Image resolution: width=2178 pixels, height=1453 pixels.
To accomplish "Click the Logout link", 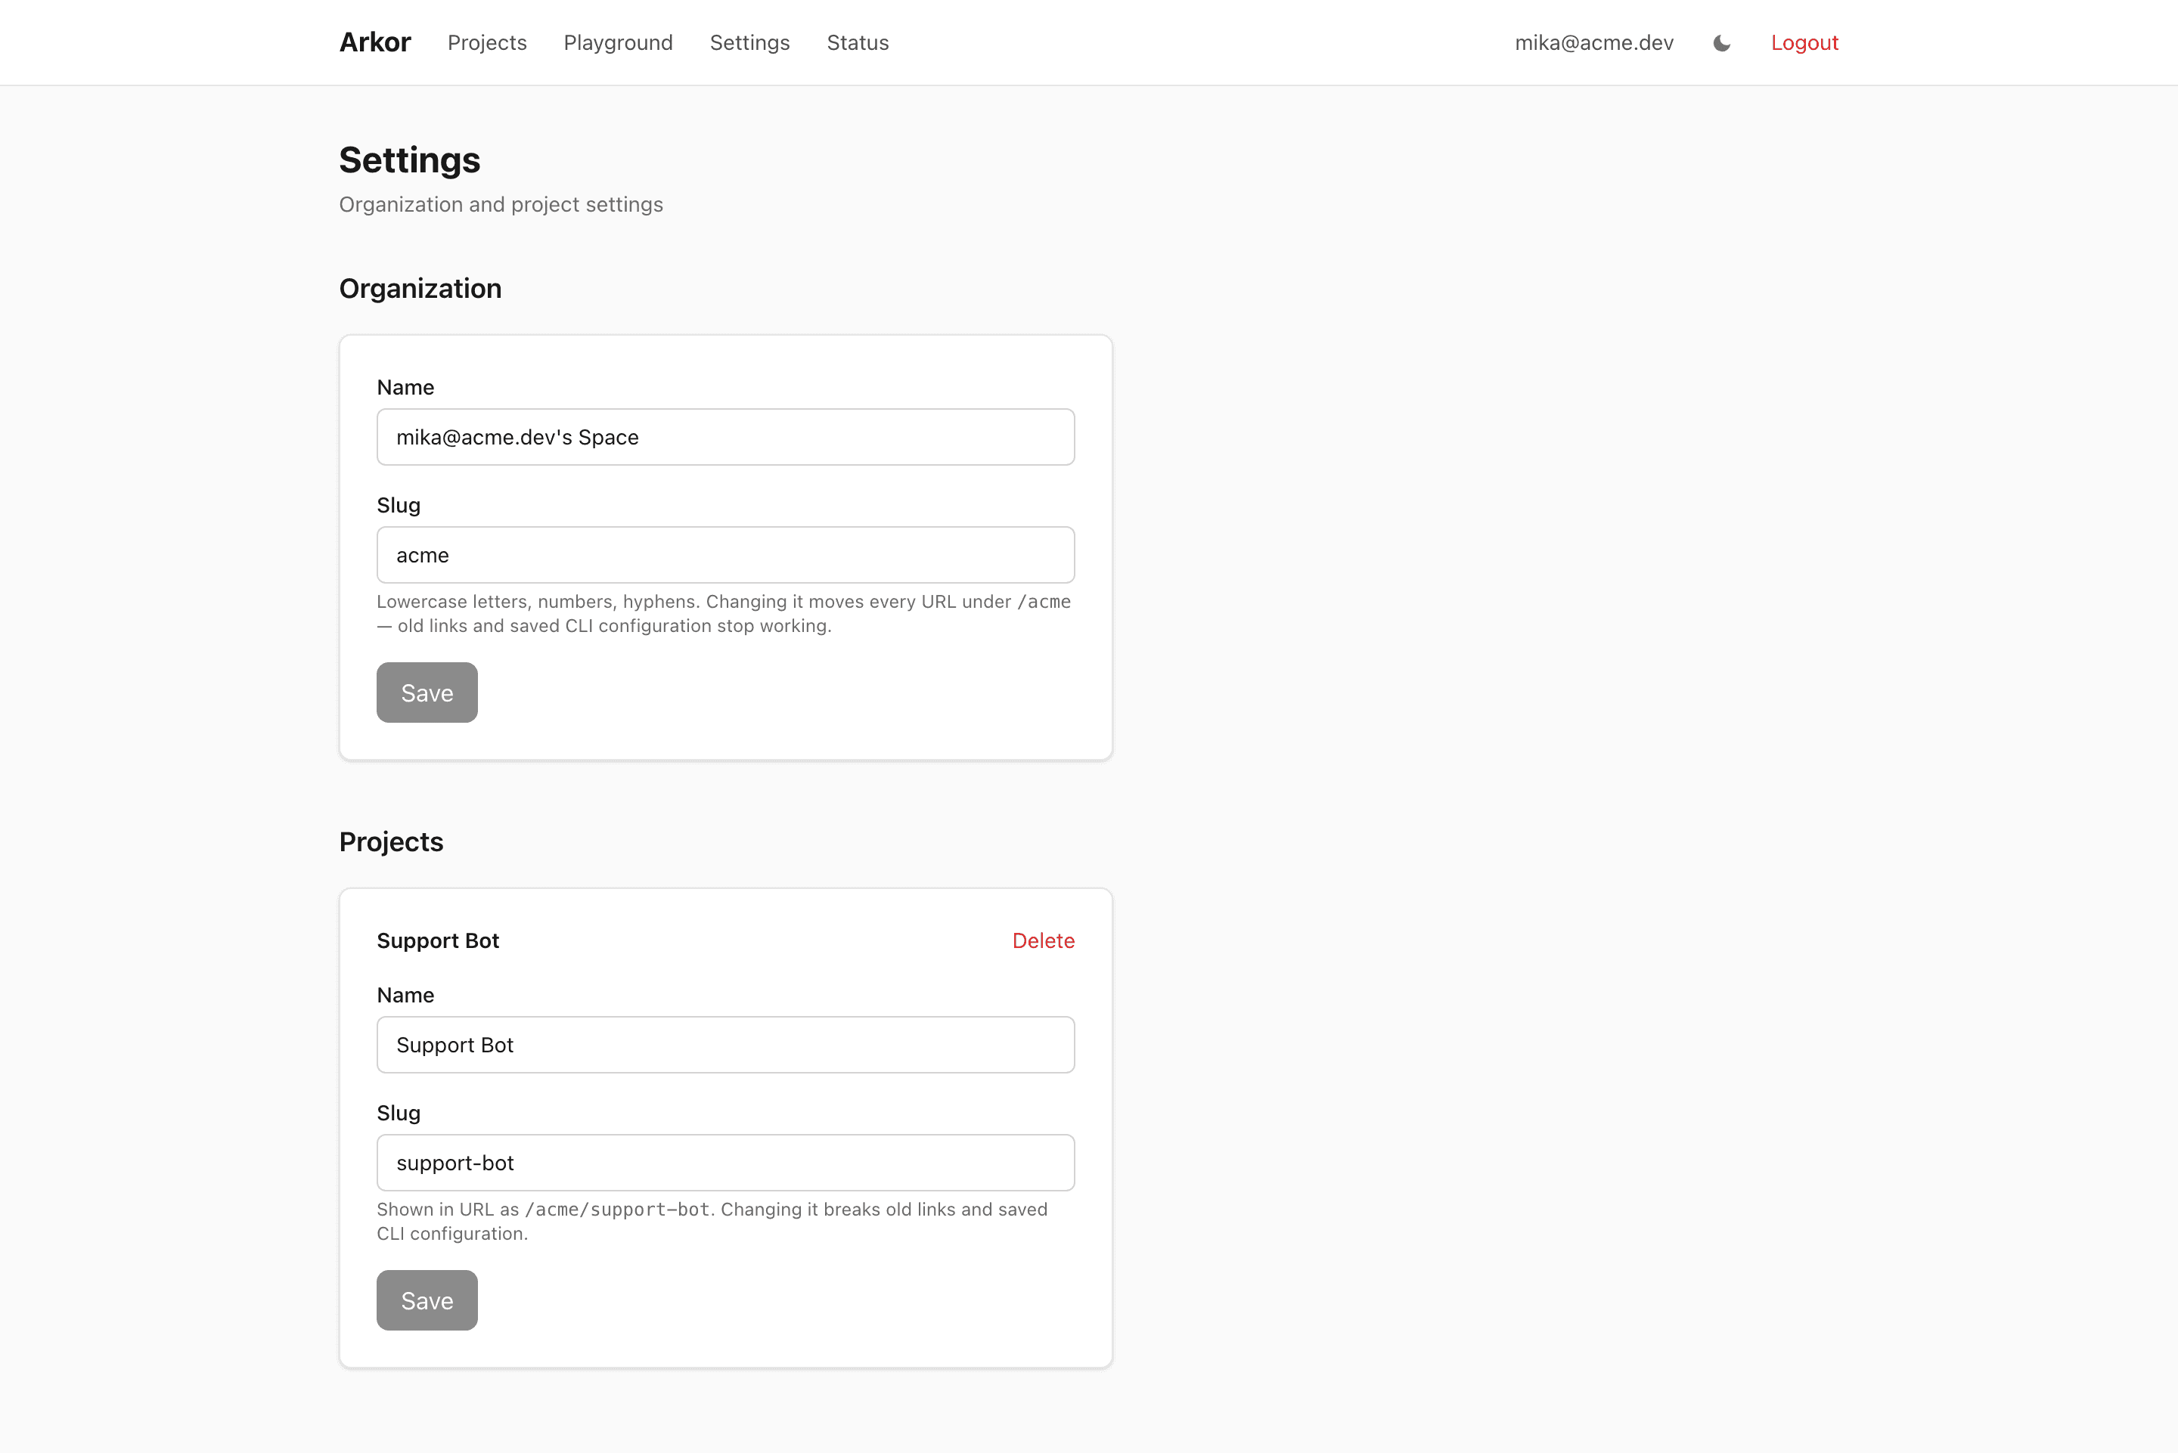I will tap(1804, 42).
